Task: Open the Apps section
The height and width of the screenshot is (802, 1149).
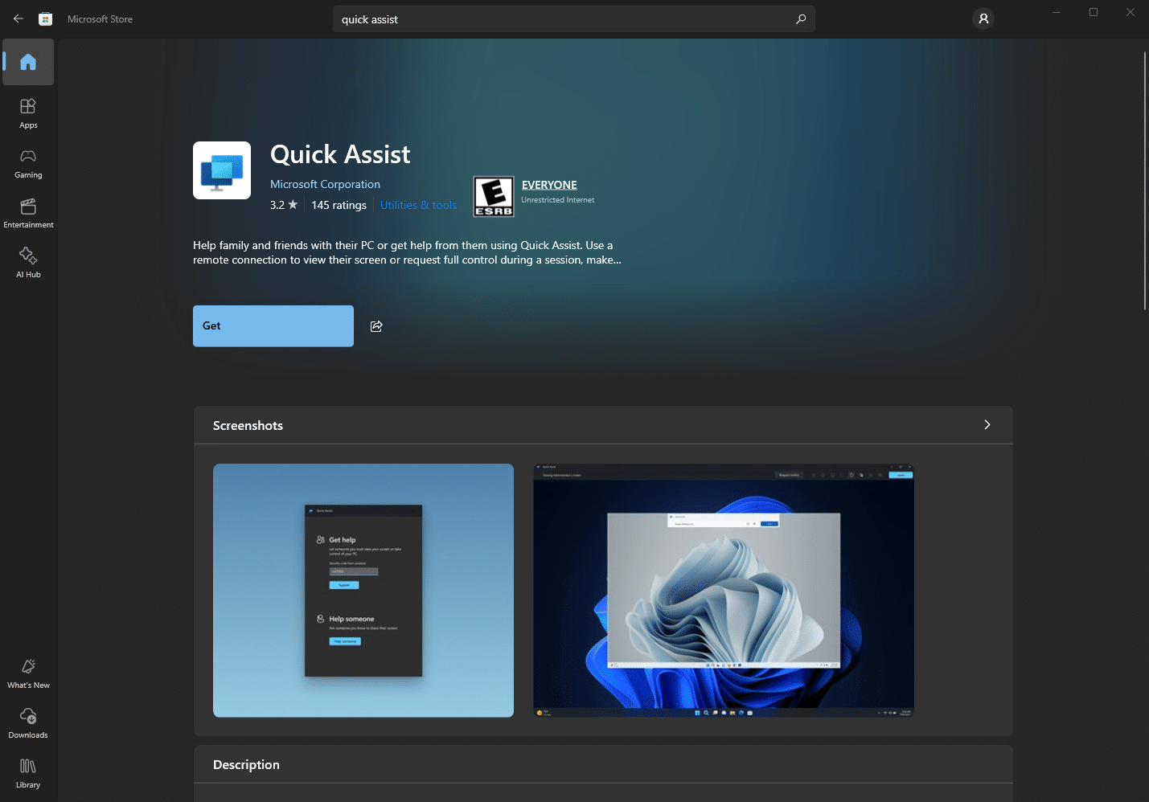Action: [x=28, y=113]
